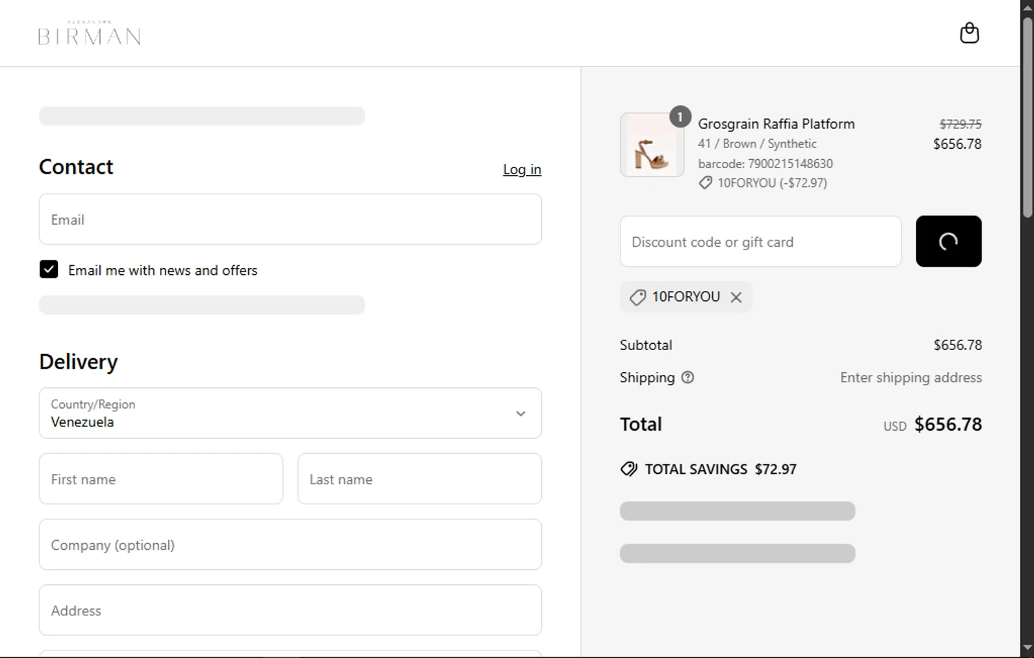Click the Grosgrain Raffia Platform thumbnail
This screenshot has width=1034, height=658.
click(x=652, y=145)
